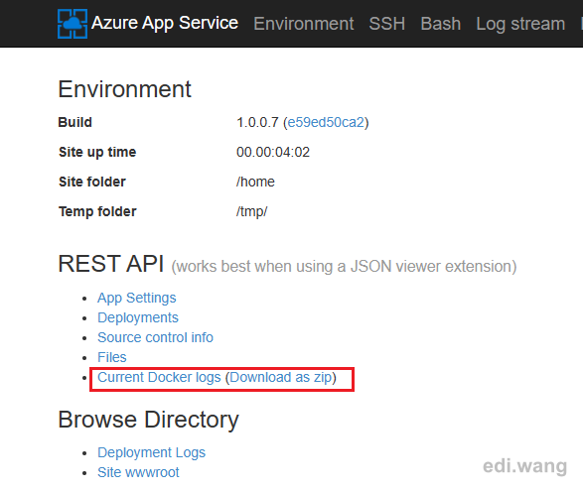Click the Site up time label
The image size is (583, 492).
[x=97, y=152]
